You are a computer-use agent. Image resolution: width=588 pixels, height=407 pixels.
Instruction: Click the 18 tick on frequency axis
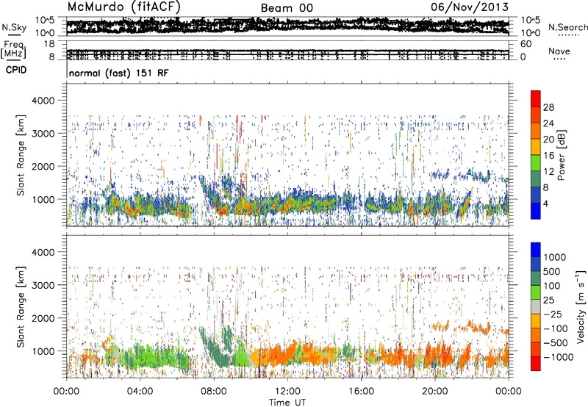pyautogui.click(x=49, y=44)
